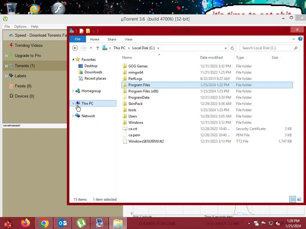Click 'This PC' in the address bar
This screenshot has height=229, width=306.
tap(120, 48)
